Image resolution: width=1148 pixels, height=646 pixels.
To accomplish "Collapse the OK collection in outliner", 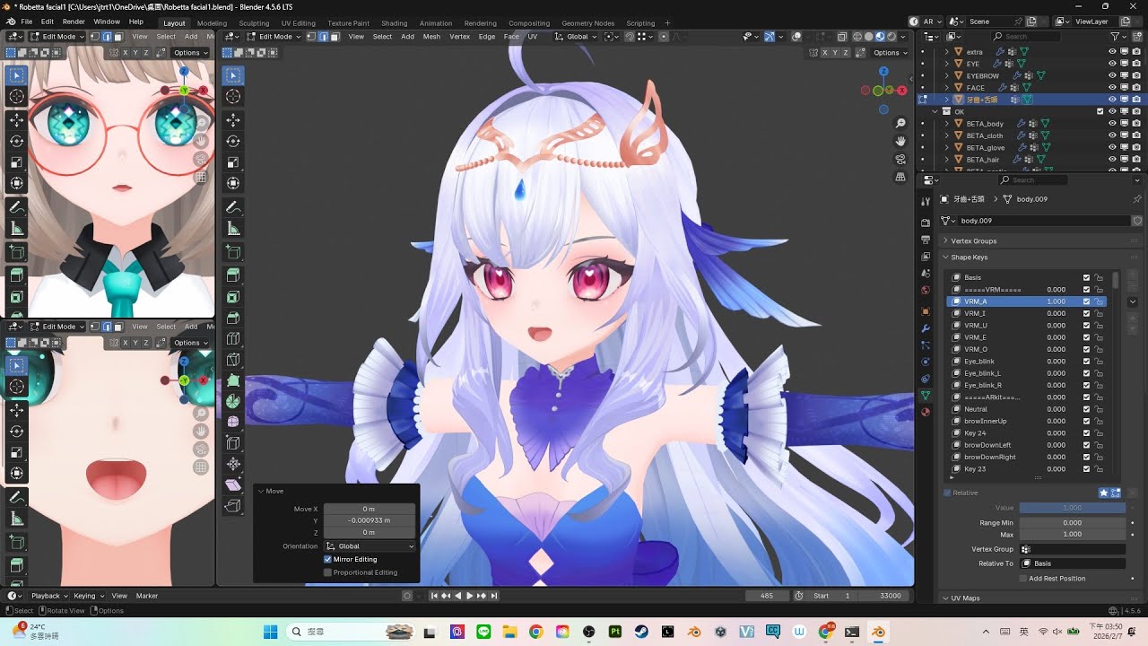I will click(935, 111).
